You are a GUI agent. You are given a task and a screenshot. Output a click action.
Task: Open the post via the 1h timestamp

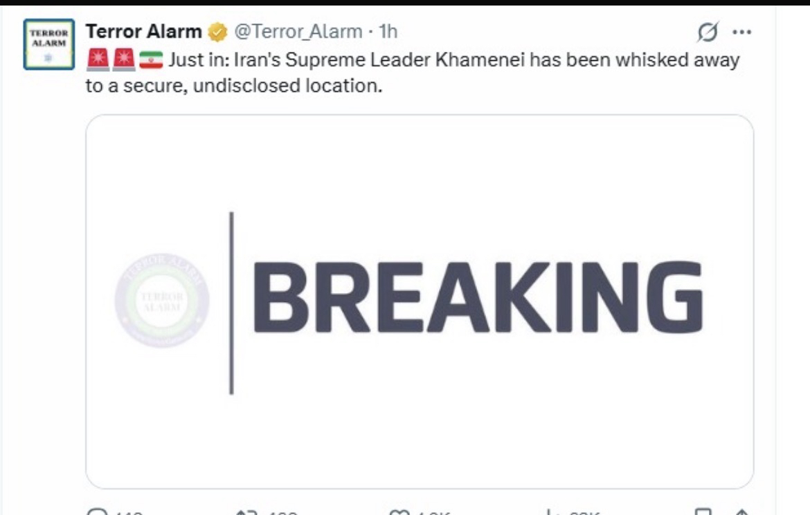[388, 31]
